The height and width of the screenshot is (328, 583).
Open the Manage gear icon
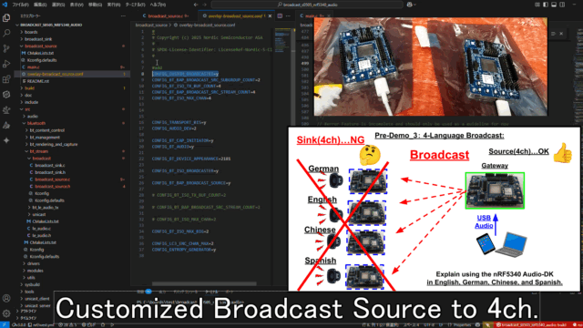[x=6, y=313]
